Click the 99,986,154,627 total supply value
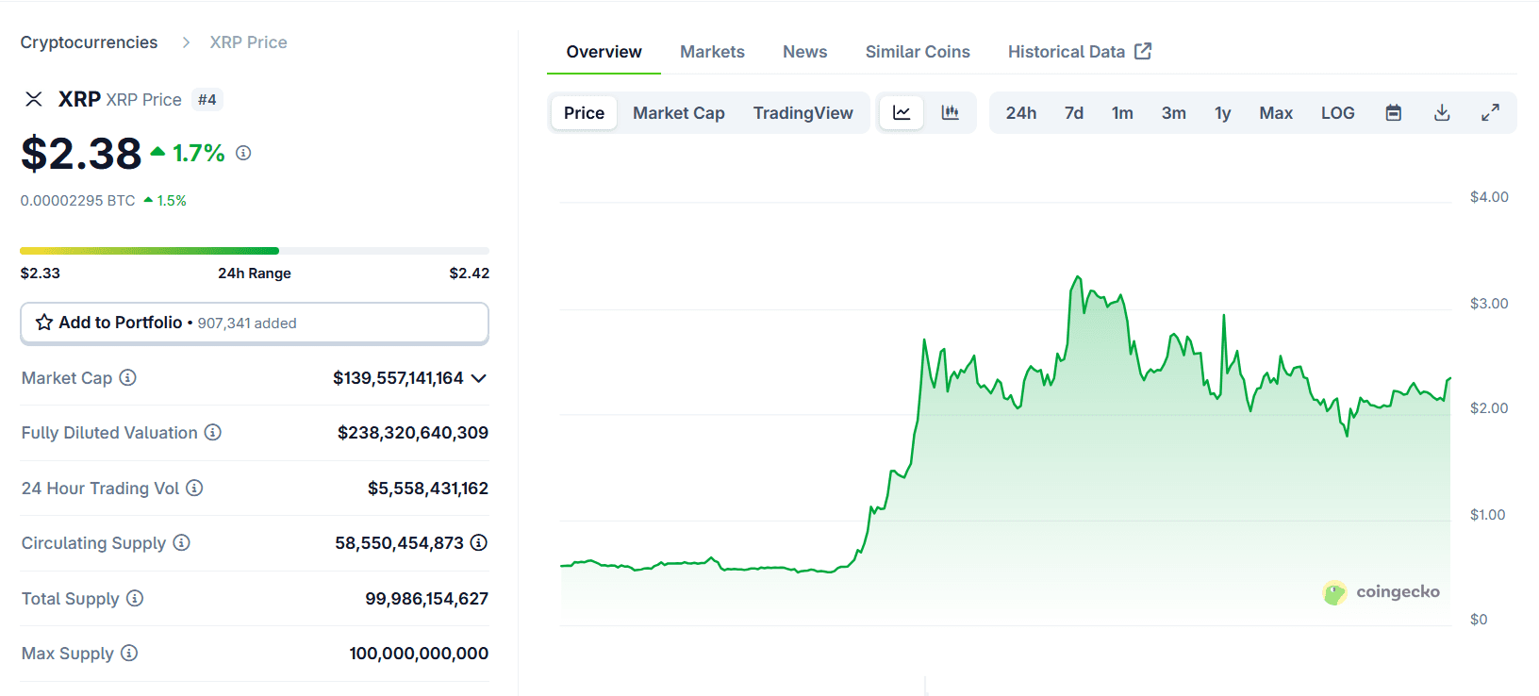 click(x=427, y=599)
